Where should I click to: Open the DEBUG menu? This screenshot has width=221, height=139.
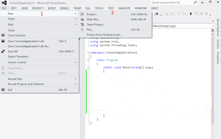click(x=65, y=8)
